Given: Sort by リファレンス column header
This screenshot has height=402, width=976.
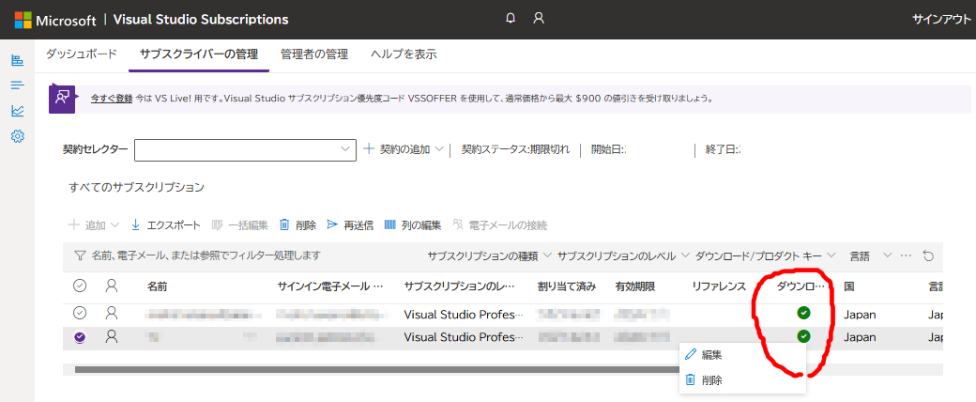Looking at the screenshot, I should (719, 286).
